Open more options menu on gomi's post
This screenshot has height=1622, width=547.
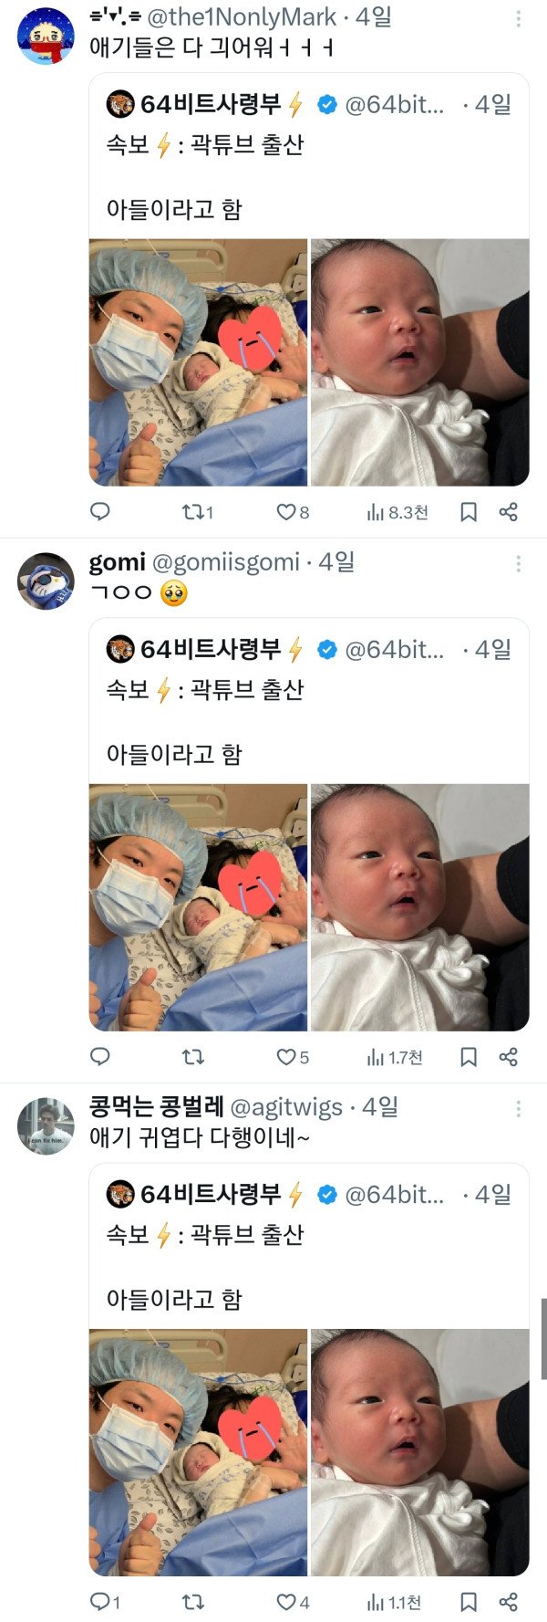point(519,563)
